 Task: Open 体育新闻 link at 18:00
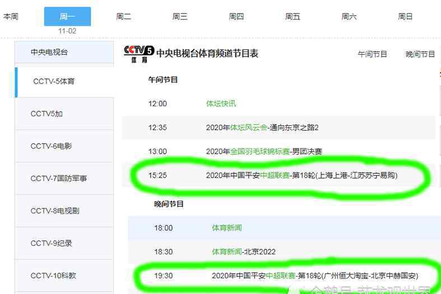(227, 228)
